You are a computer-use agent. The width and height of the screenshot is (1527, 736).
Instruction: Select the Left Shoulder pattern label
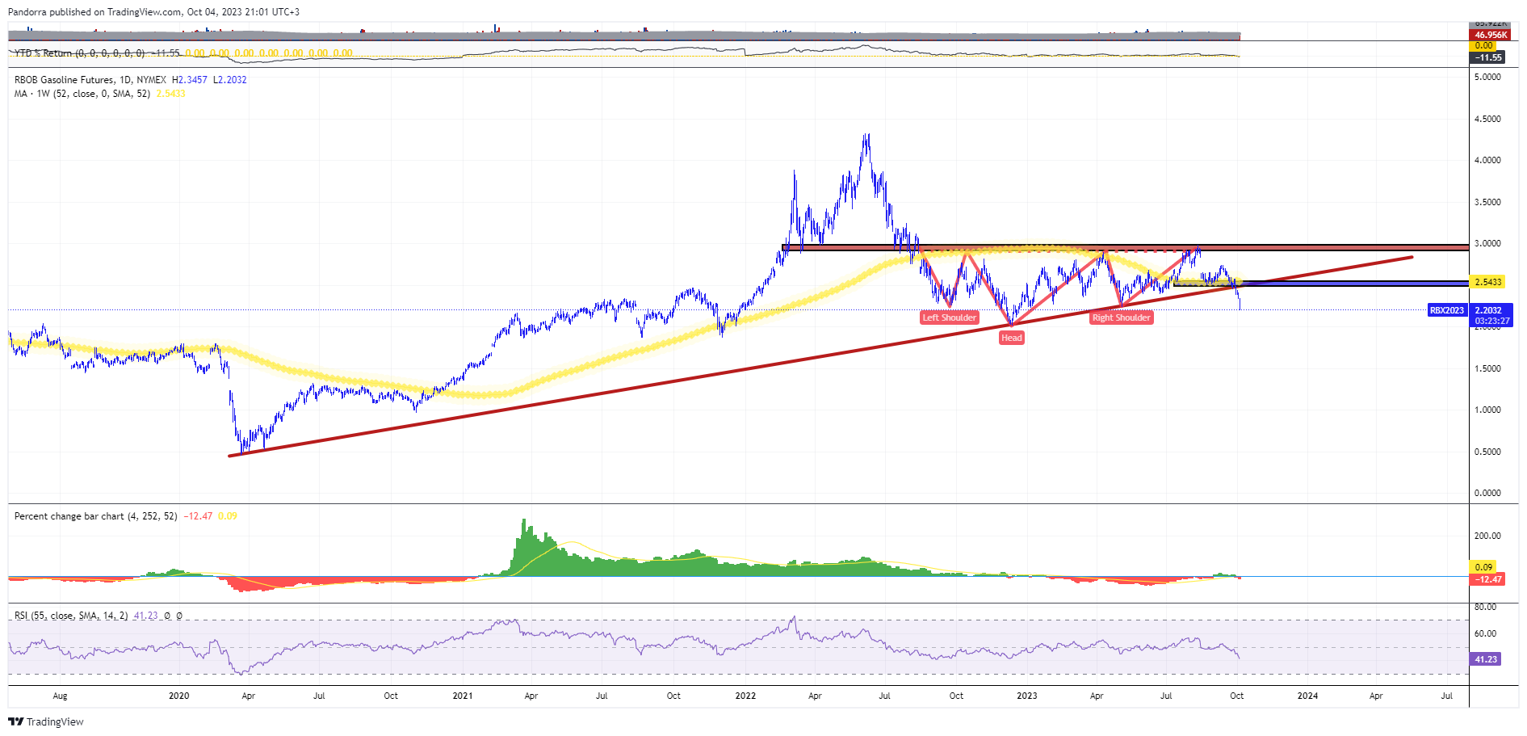pyautogui.click(x=950, y=318)
